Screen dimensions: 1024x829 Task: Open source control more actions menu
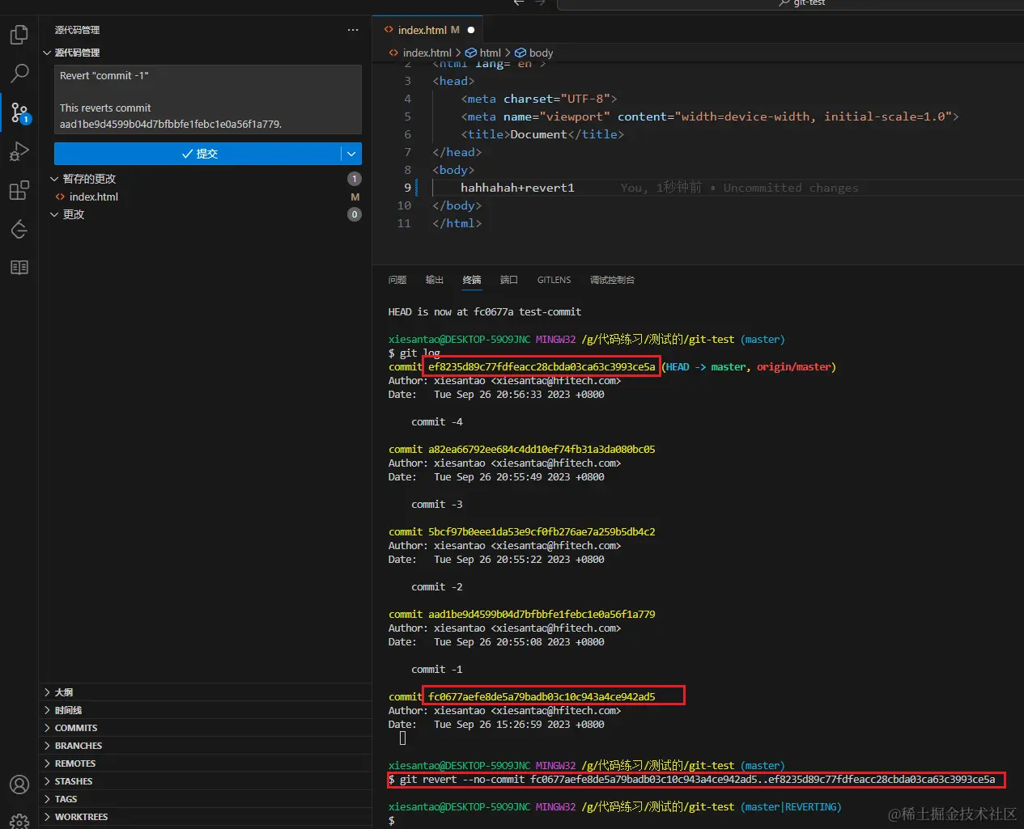353,30
